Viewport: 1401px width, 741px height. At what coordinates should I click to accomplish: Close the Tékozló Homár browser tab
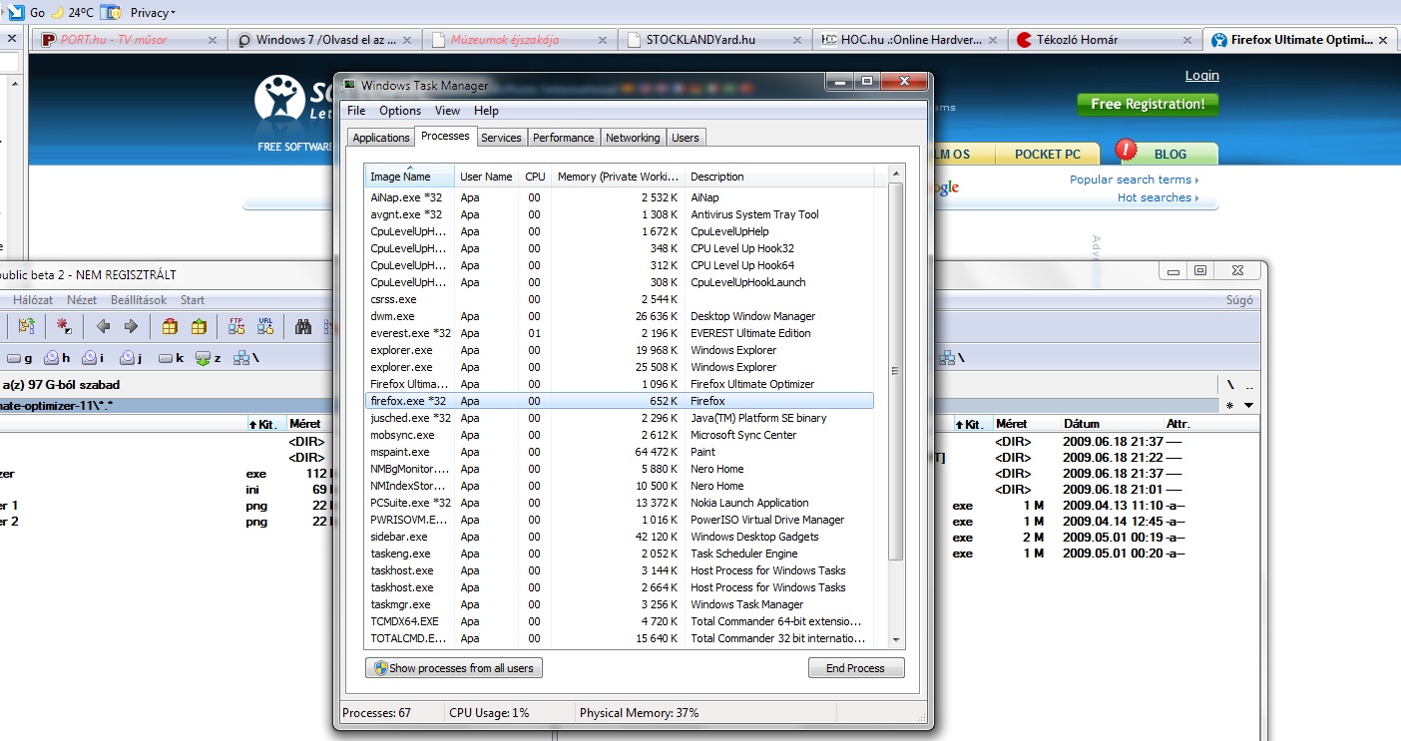coord(1187,41)
